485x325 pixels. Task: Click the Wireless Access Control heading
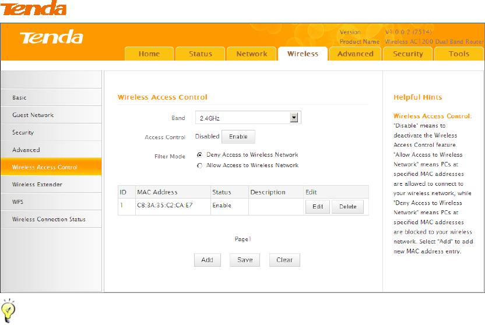tap(163, 97)
